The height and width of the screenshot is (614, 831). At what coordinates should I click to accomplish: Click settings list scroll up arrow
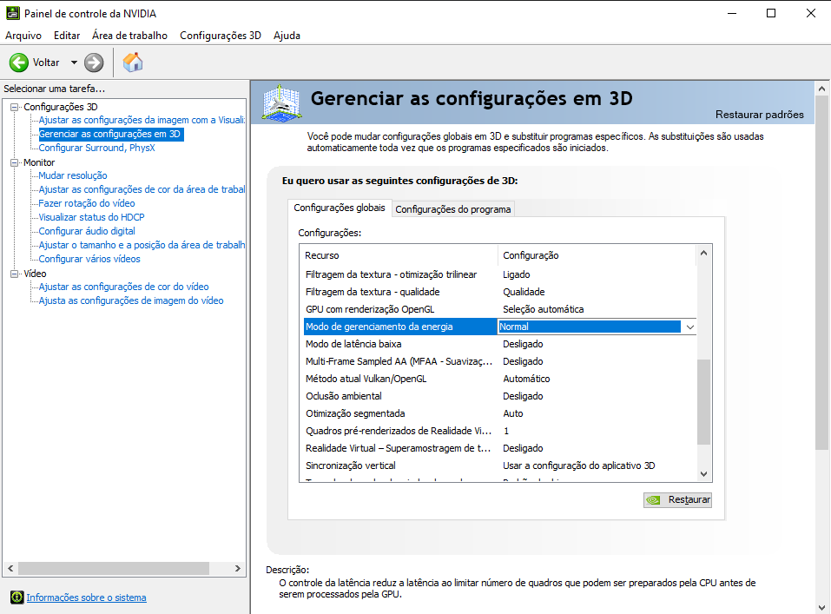click(x=703, y=254)
